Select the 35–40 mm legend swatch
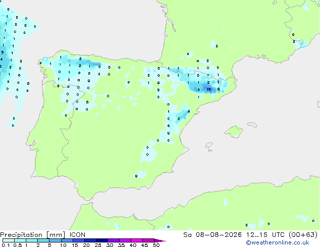Image resolution: width=320 pixels, height=247 pixels. [x=125, y=240]
